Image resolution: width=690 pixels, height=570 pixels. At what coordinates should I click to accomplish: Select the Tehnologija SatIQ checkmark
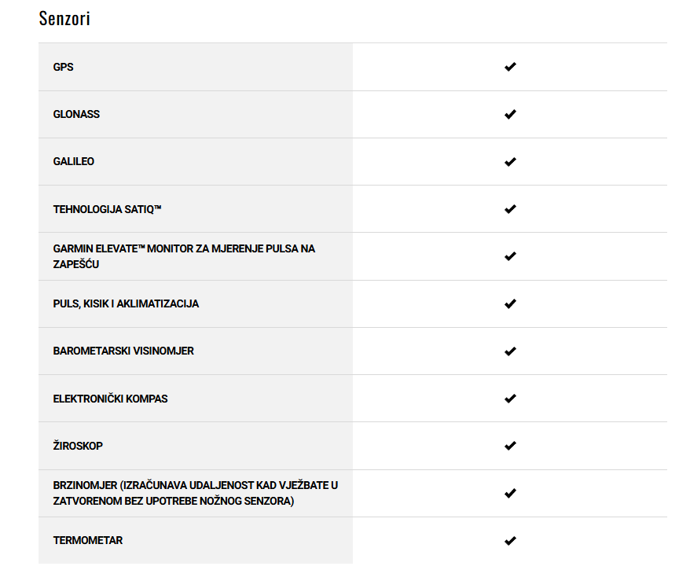(510, 209)
